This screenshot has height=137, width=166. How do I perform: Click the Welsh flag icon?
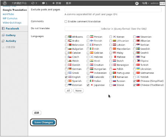tap(70, 61)
